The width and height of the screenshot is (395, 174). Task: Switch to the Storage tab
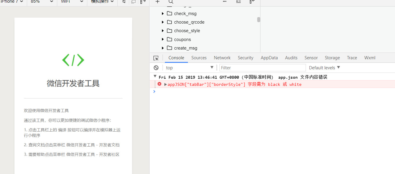point(332,58)
